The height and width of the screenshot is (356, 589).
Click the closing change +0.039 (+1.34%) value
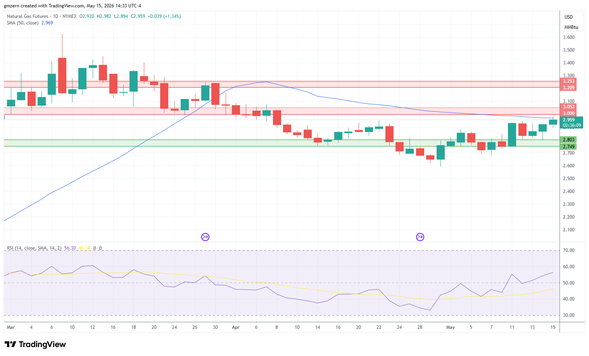tap(164, 16)
